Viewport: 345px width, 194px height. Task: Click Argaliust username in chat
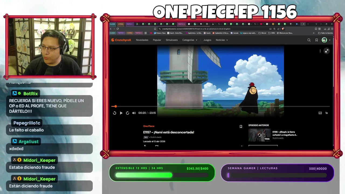pyautogui.click(x=29, y=141)
